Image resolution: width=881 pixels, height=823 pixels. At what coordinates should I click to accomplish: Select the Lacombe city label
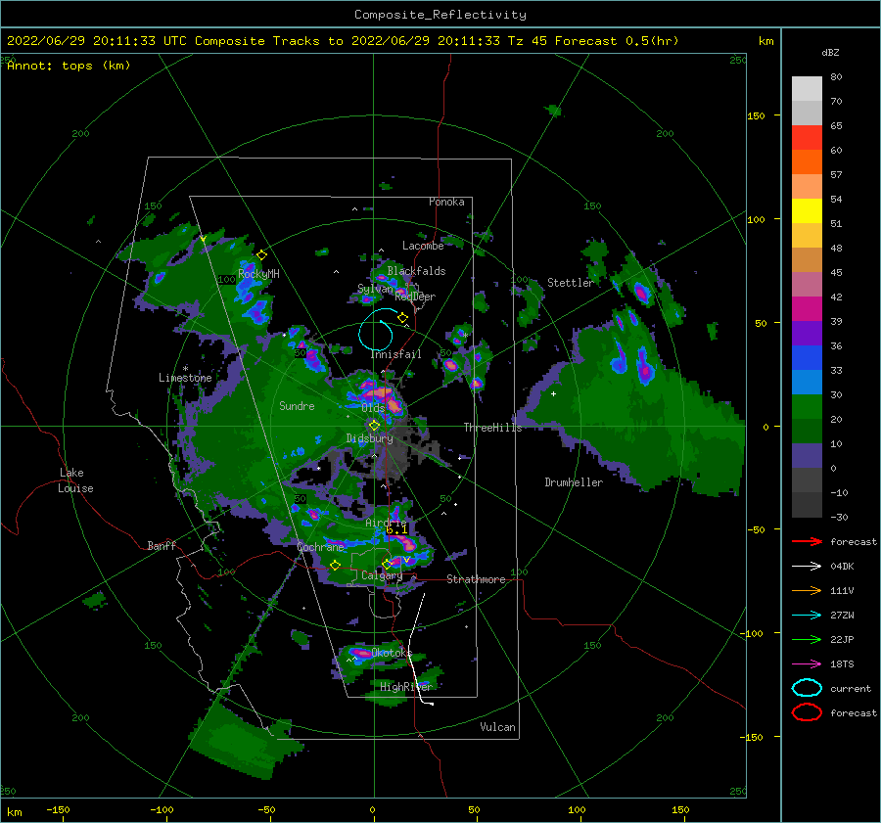point(423,246)
